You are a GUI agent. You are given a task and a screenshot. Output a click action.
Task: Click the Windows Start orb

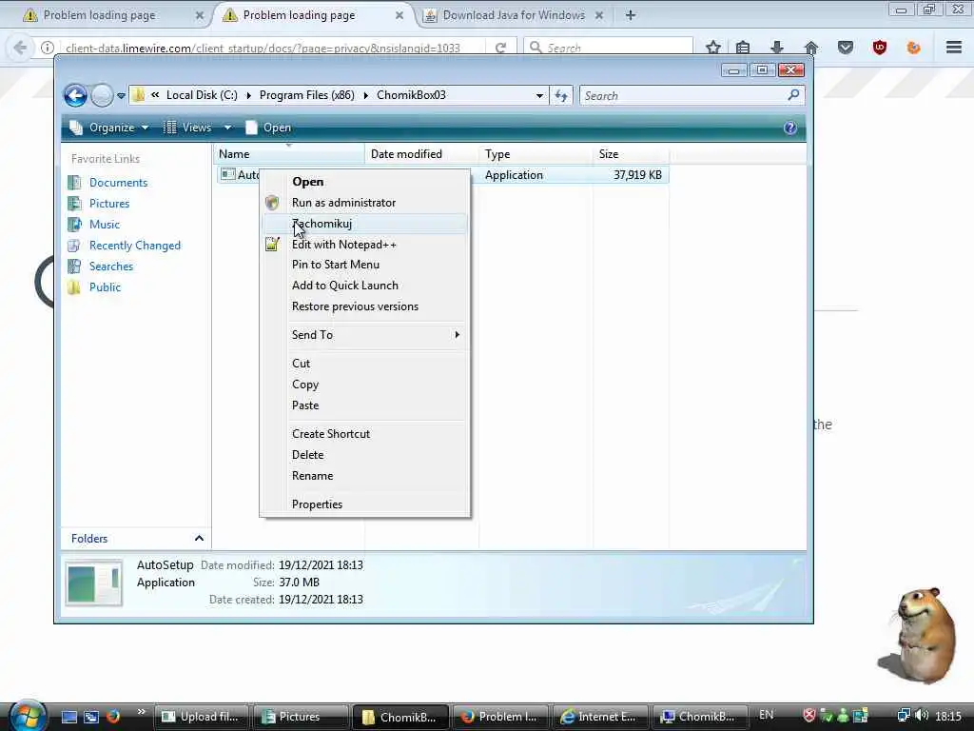[x=28, y=715]
